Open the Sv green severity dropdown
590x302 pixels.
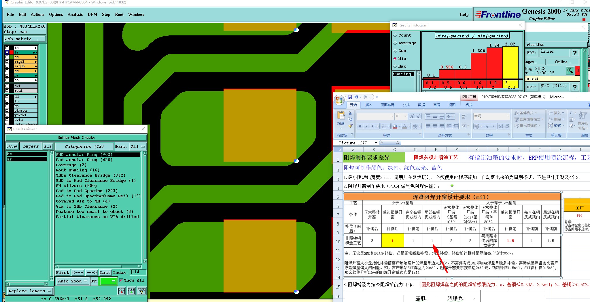[x=108, y=281]
